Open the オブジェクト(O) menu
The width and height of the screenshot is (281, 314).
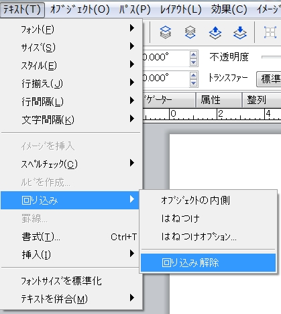pos(80,9)
